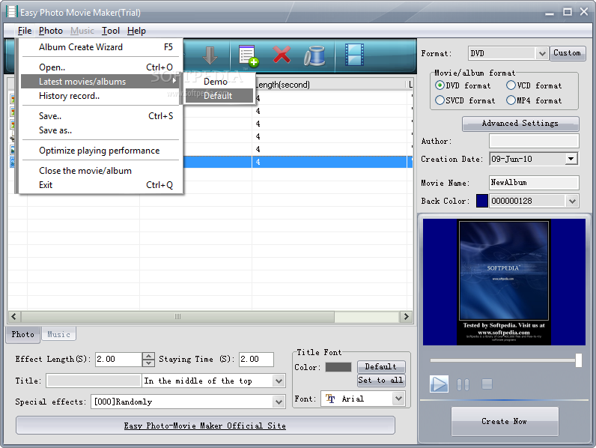
Task: Click the film reel toolbar icon
Action: pos(314,56)
